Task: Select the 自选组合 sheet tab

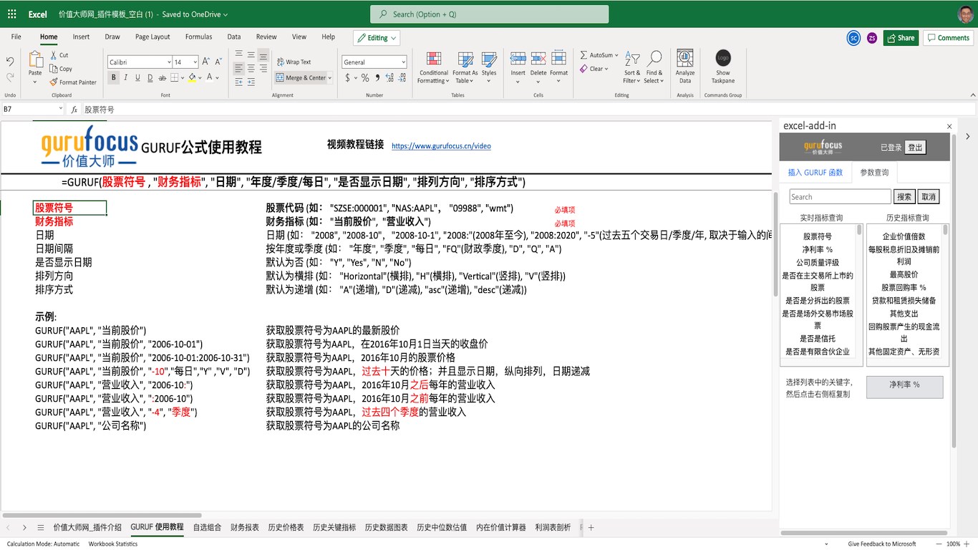Action: pyautogui.click(x=207, y=528)
